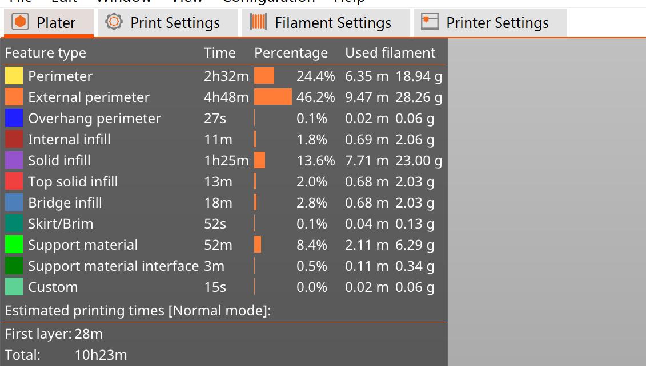The width and height of the screenshot is (646, 366).
Task: Toggle Solid infill purple swatch visibility
Action: [14, 160]
